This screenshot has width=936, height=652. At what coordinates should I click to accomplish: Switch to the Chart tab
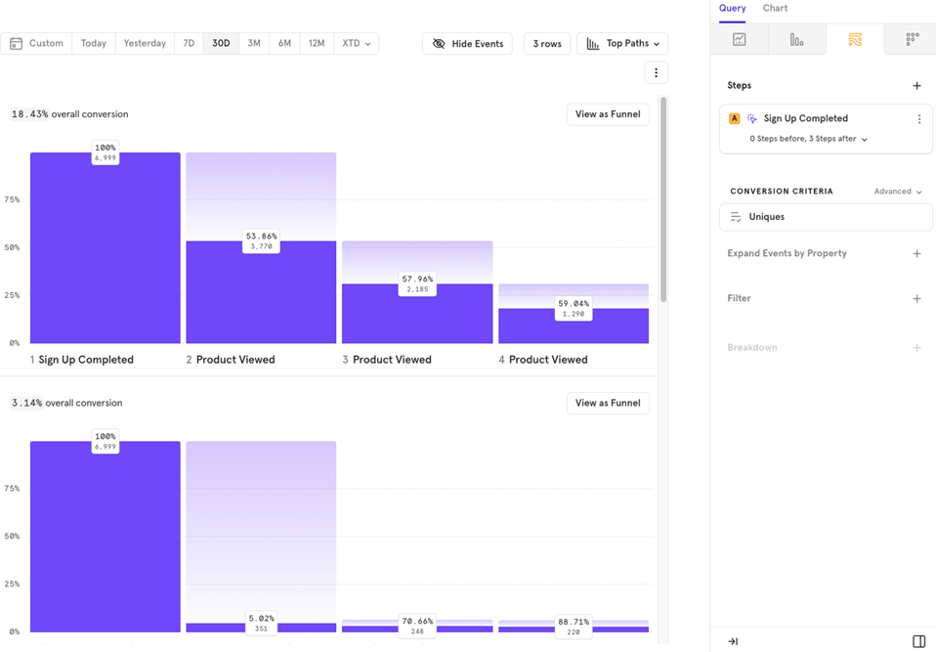(x=775, y=9)
